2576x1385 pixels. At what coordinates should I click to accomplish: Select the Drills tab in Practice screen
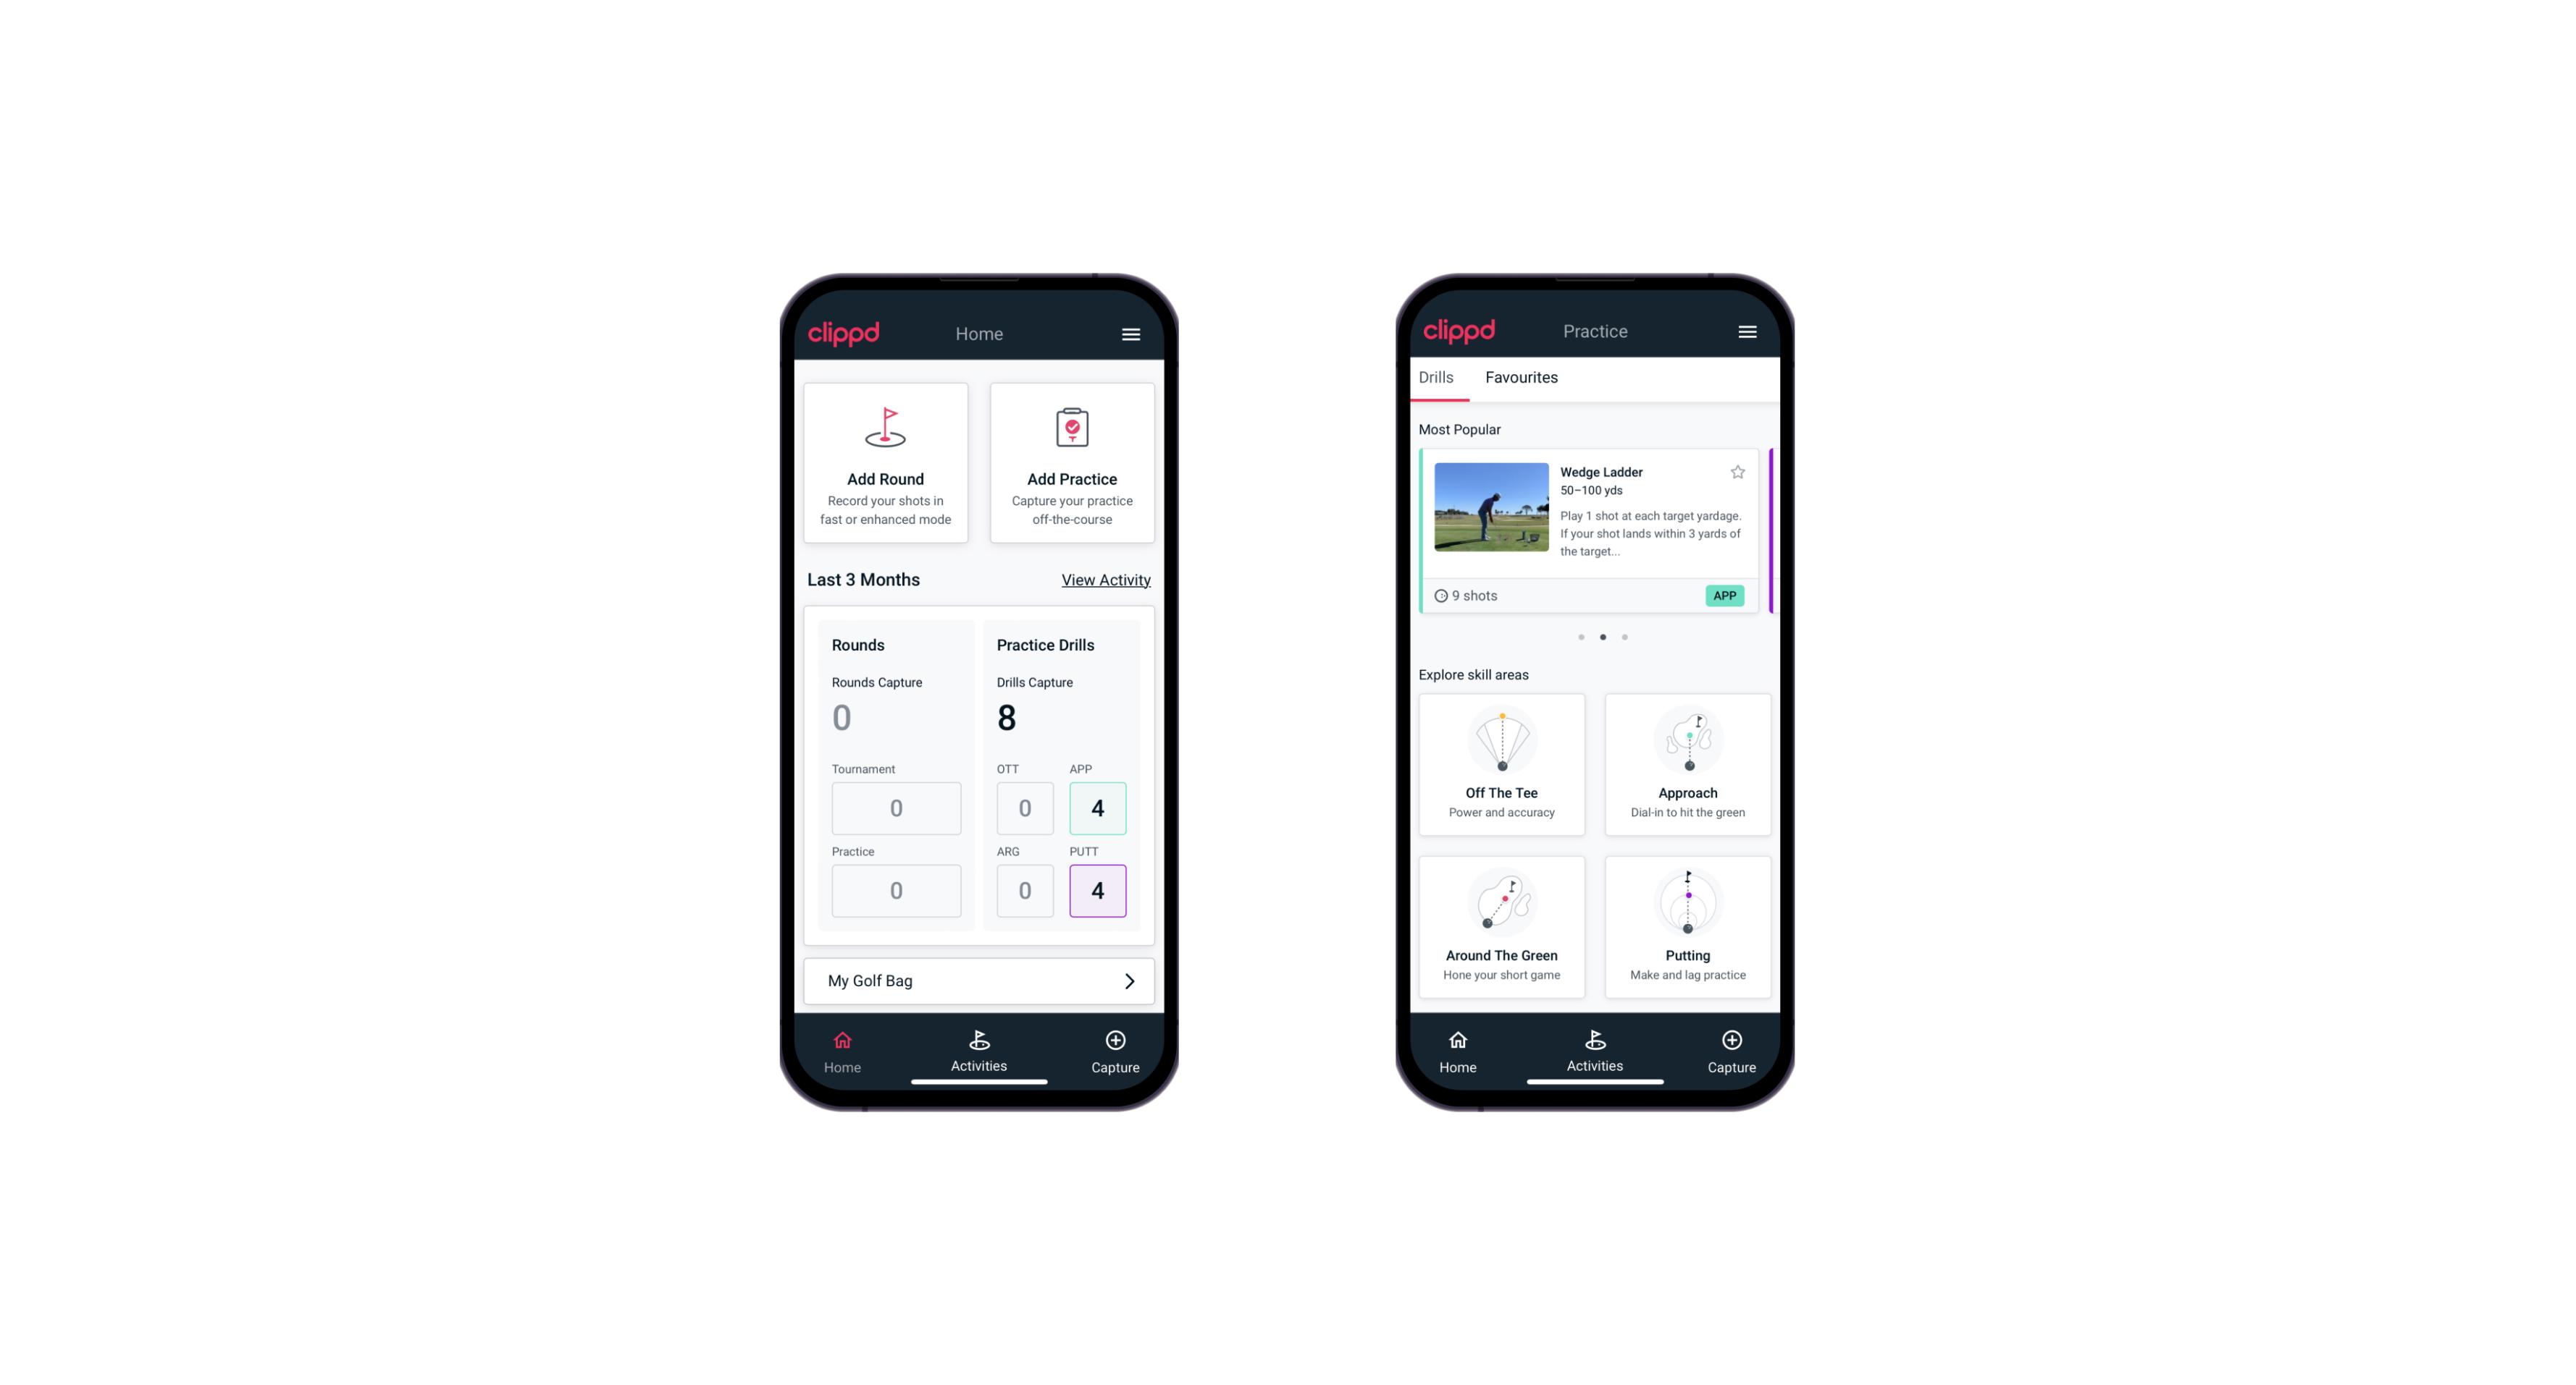coord(1434,377)
